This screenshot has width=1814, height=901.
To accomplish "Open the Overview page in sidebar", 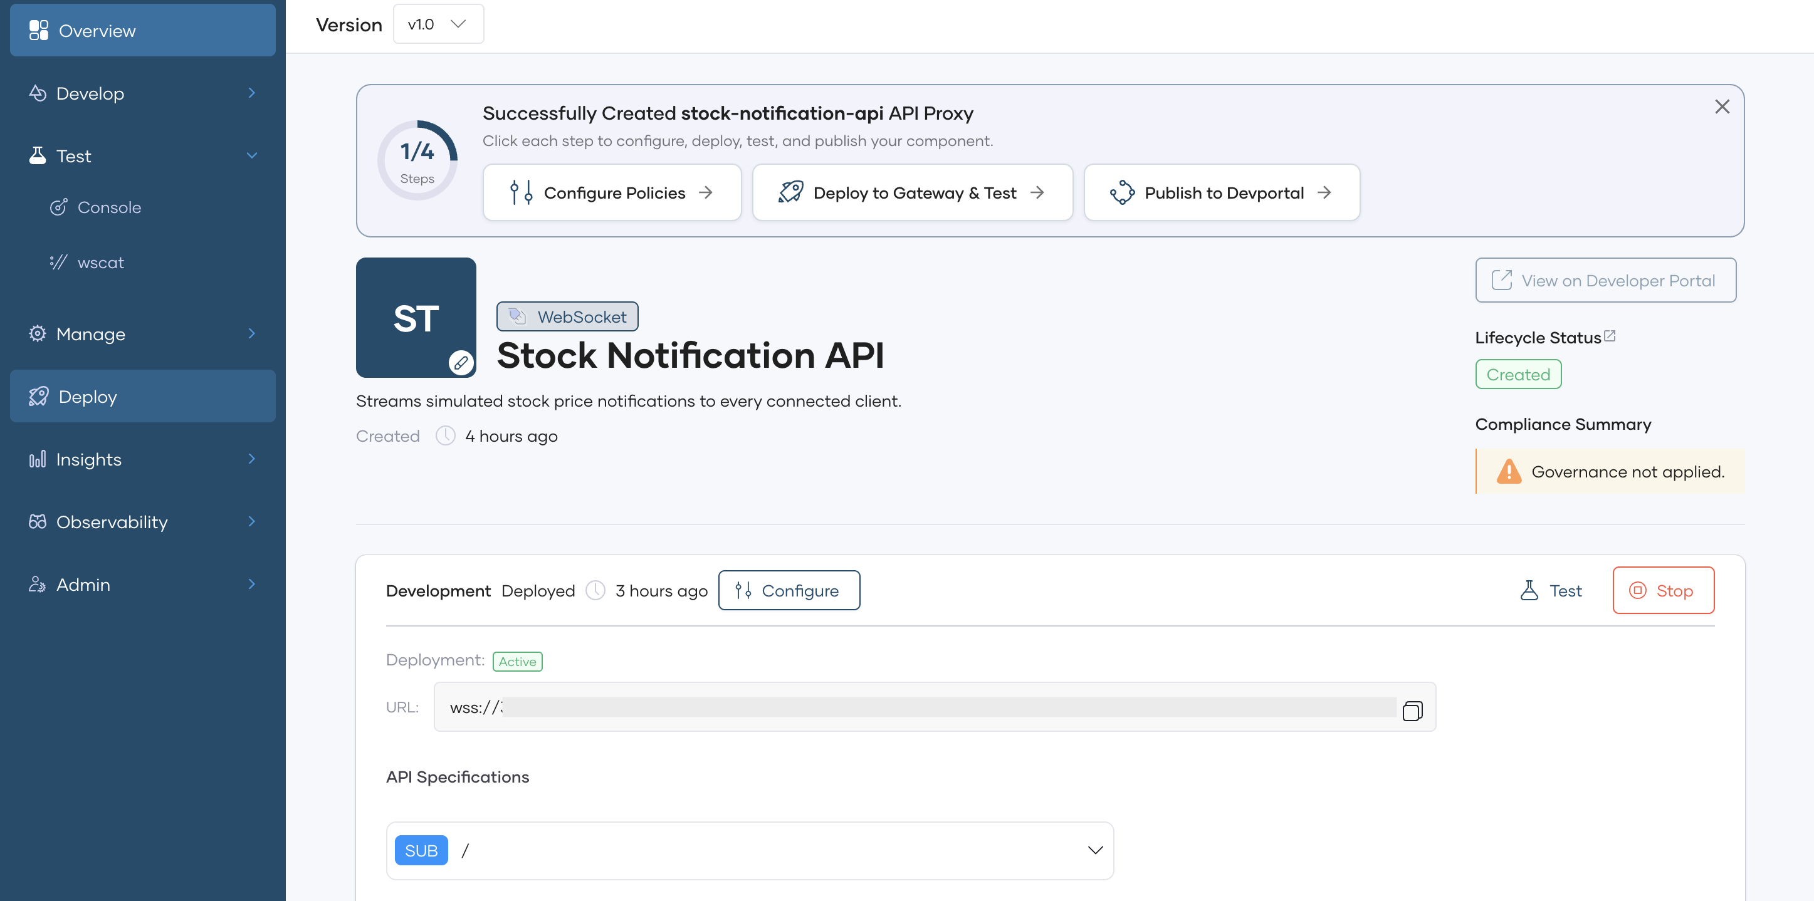I will click(142, 30).
